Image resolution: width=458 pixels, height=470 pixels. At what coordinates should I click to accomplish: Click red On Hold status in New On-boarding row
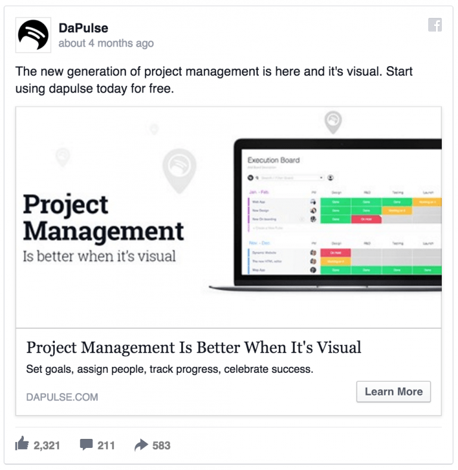(366, 219)
